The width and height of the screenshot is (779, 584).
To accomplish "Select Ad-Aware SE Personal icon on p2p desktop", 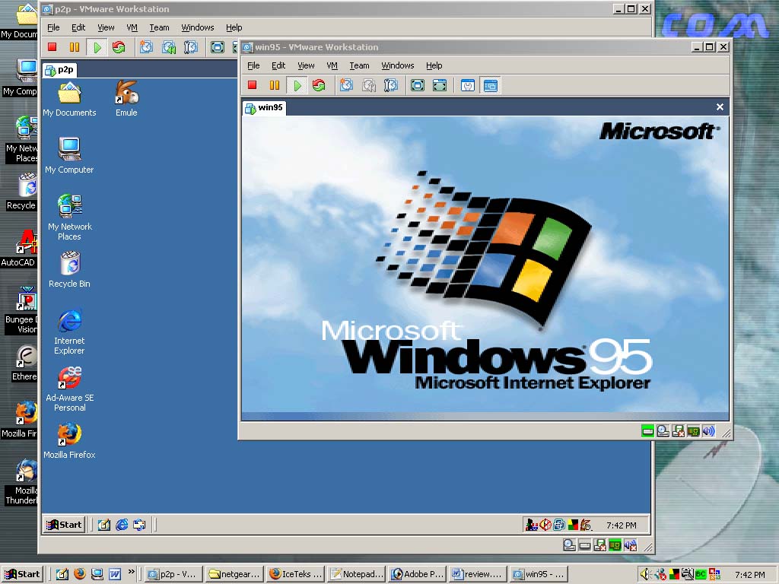I will (x=69, y=390).
